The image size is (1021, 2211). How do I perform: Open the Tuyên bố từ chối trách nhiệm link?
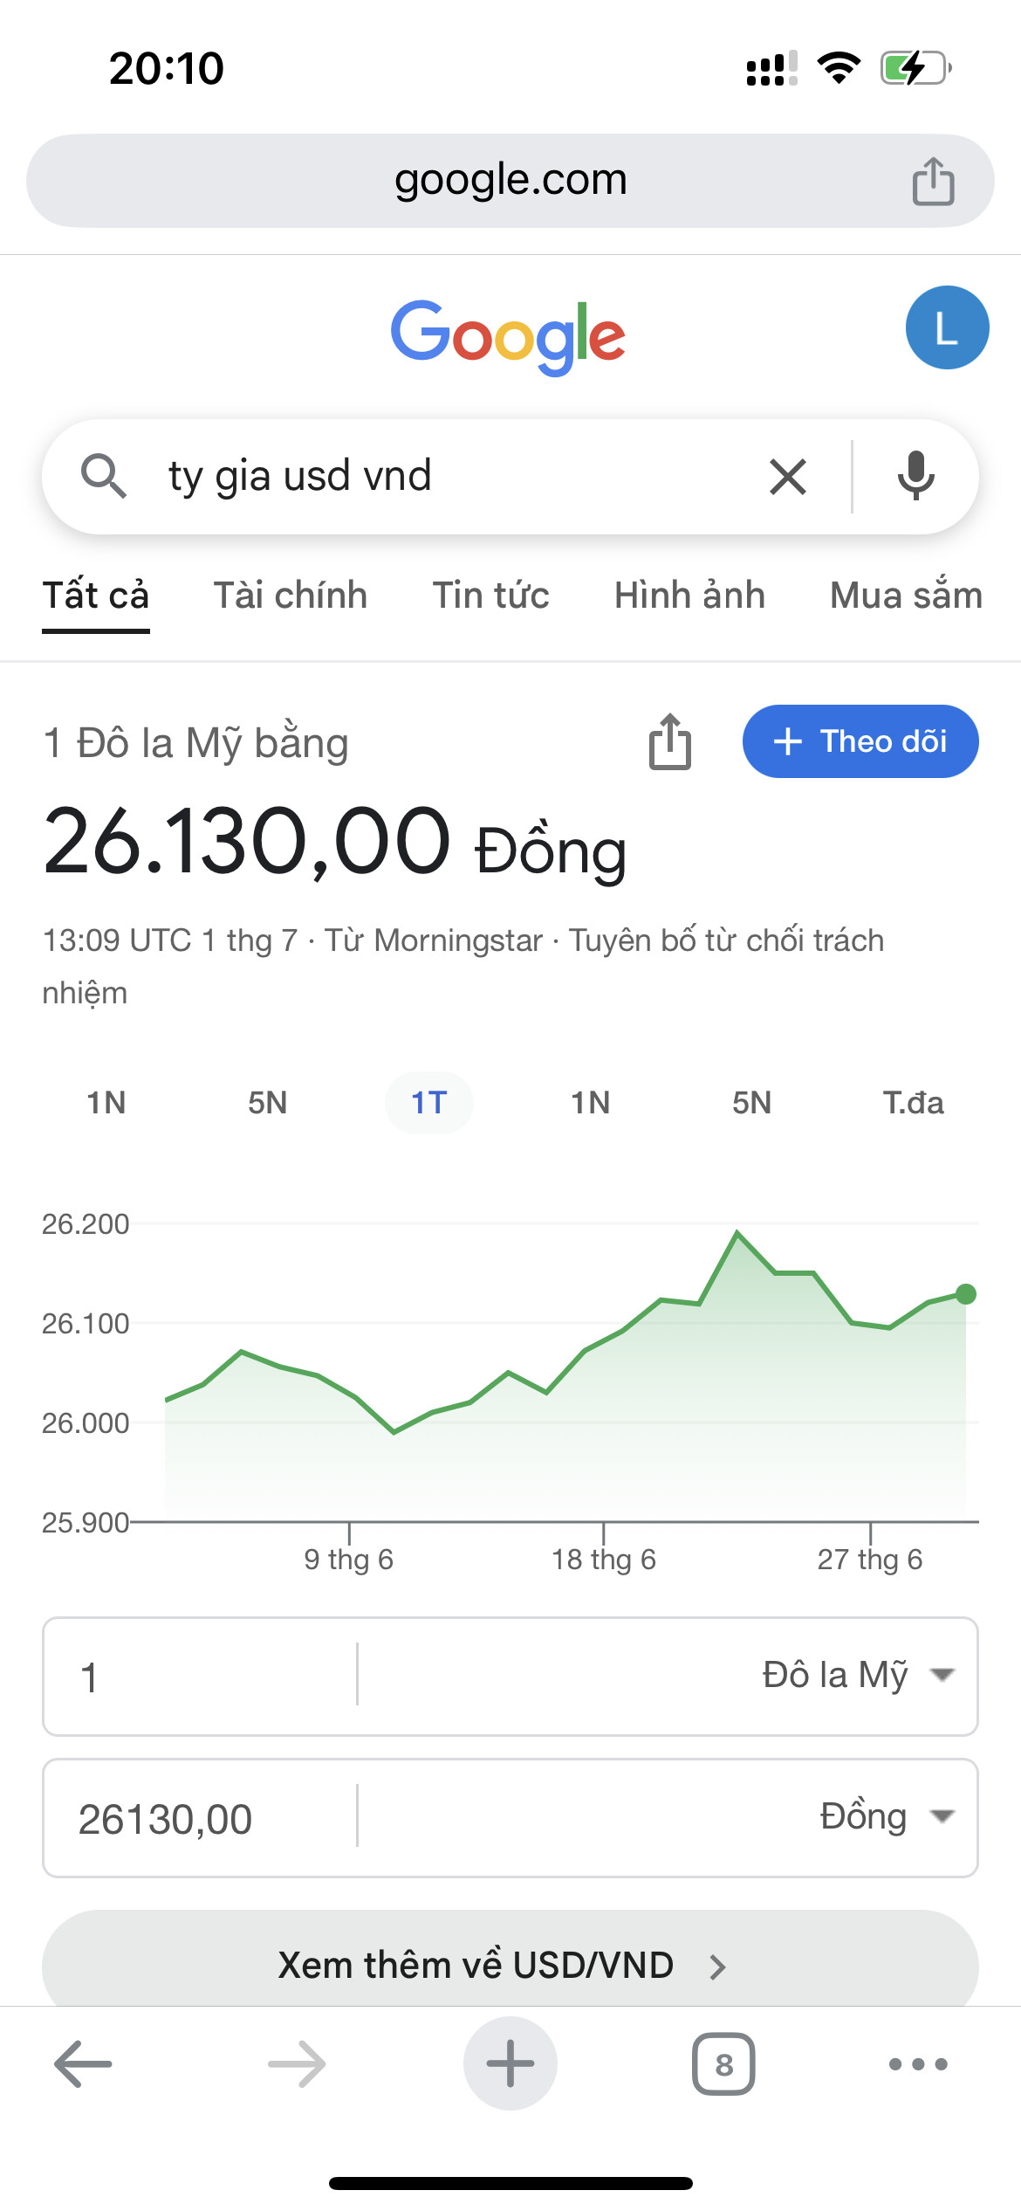click(726, 940)
